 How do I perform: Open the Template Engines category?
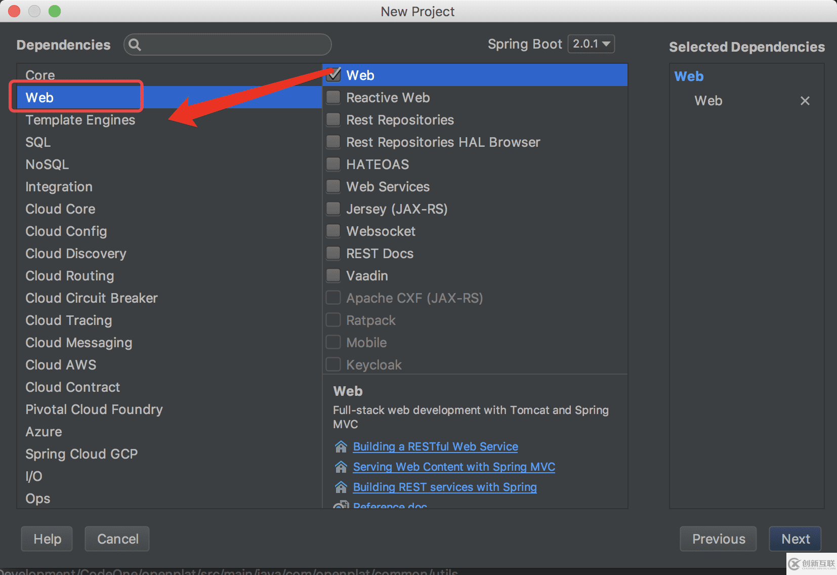pyautogui.click(x=170, y=119)
